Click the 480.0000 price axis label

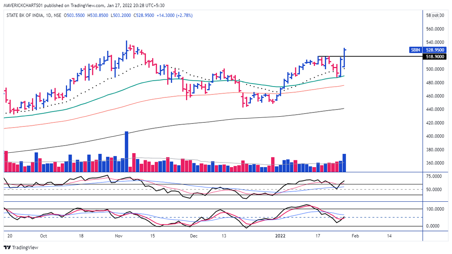pyautogui.click(x=435, y=83)
